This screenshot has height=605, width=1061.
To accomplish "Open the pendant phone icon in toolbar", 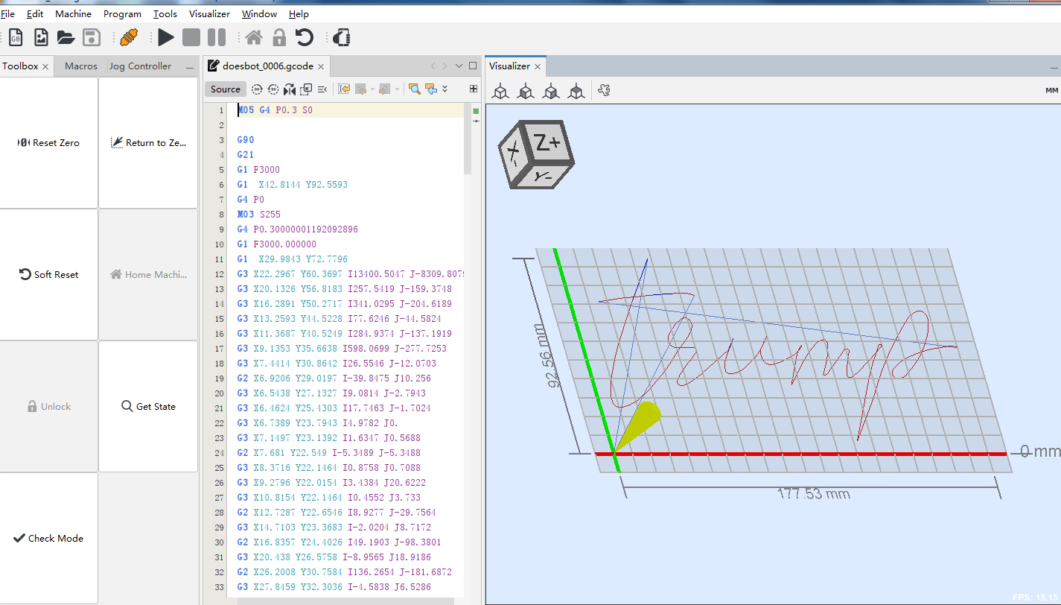I will [x=341, y=37].
